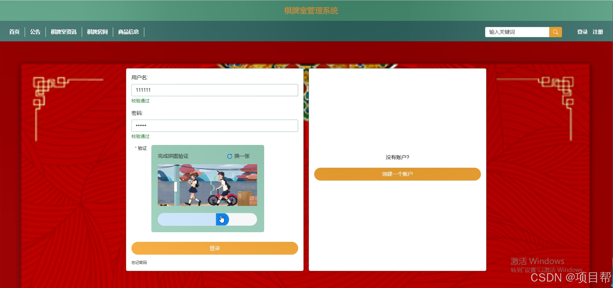Viewport: 613px width, 288px height.
Task: Click the orange 登录 submit button
Action: 215,248
